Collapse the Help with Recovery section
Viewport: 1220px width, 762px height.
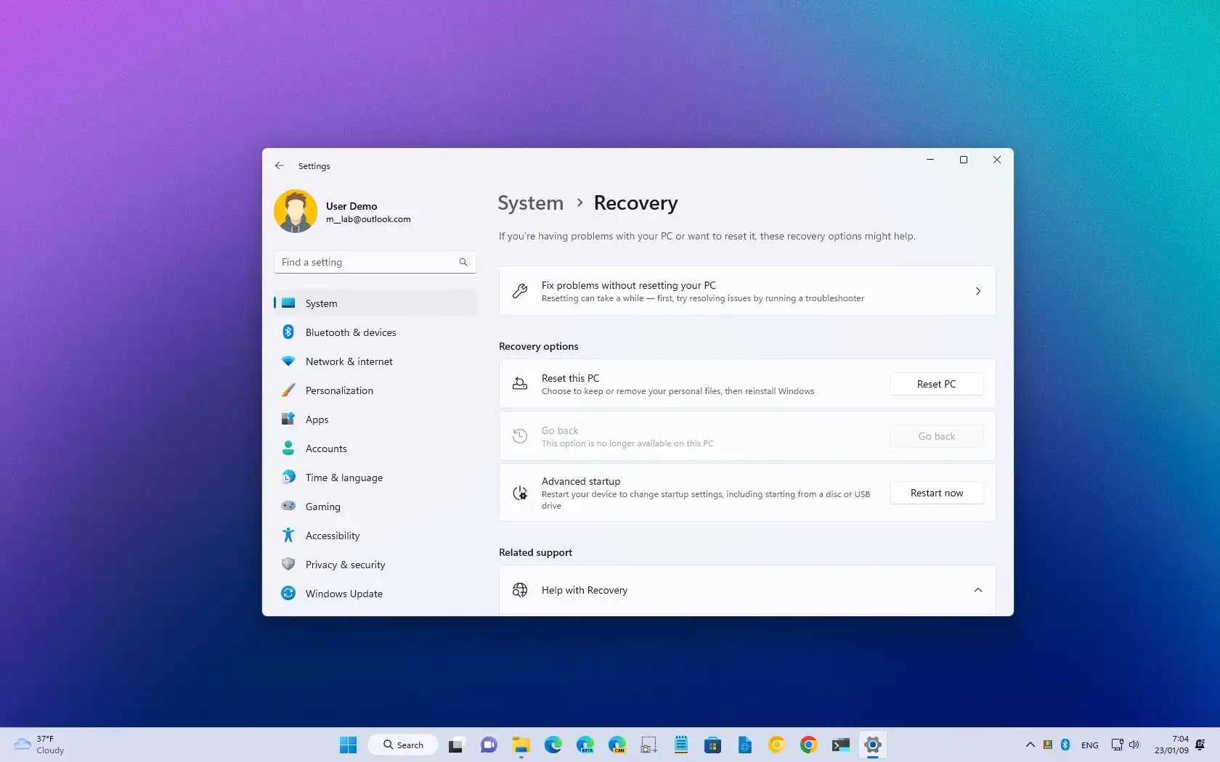point(978,590)
